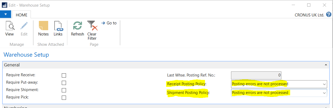Open the blue application menu dropdown
This screenshot has height=108, width=333.
pyautogui.click(x=5, y=14)
